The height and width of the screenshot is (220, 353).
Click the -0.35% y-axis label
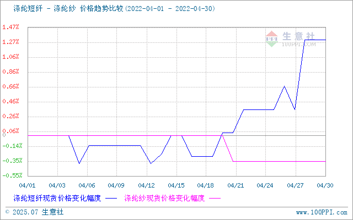[x=12, y=161]
